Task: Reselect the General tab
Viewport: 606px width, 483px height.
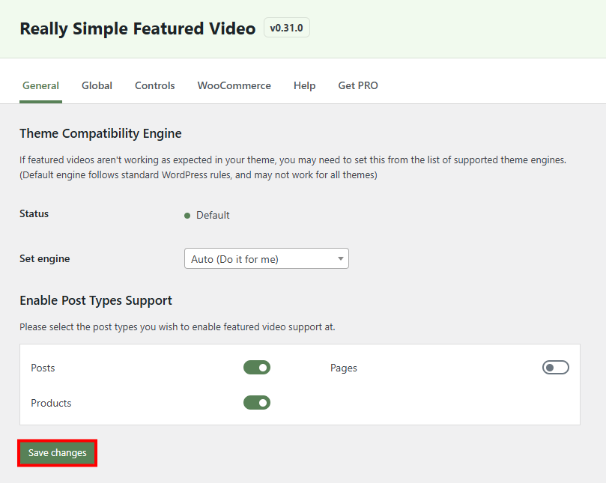Action: point(40,85)
